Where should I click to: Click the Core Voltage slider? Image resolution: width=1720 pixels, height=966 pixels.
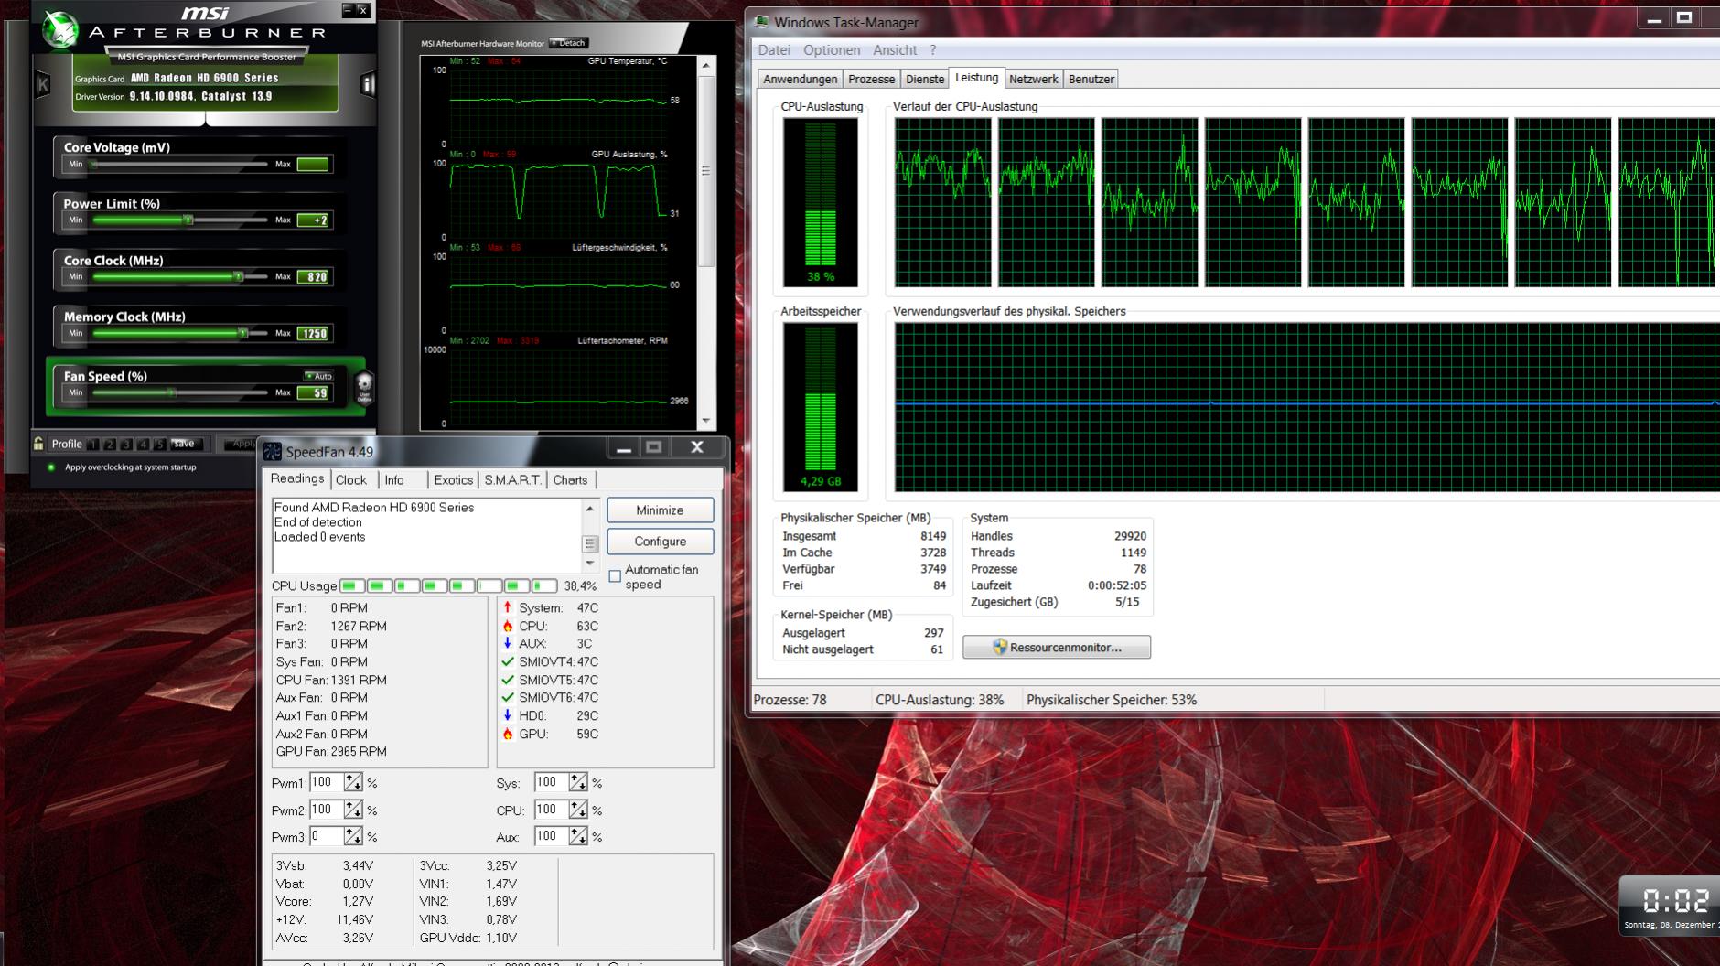pos(179,165)
